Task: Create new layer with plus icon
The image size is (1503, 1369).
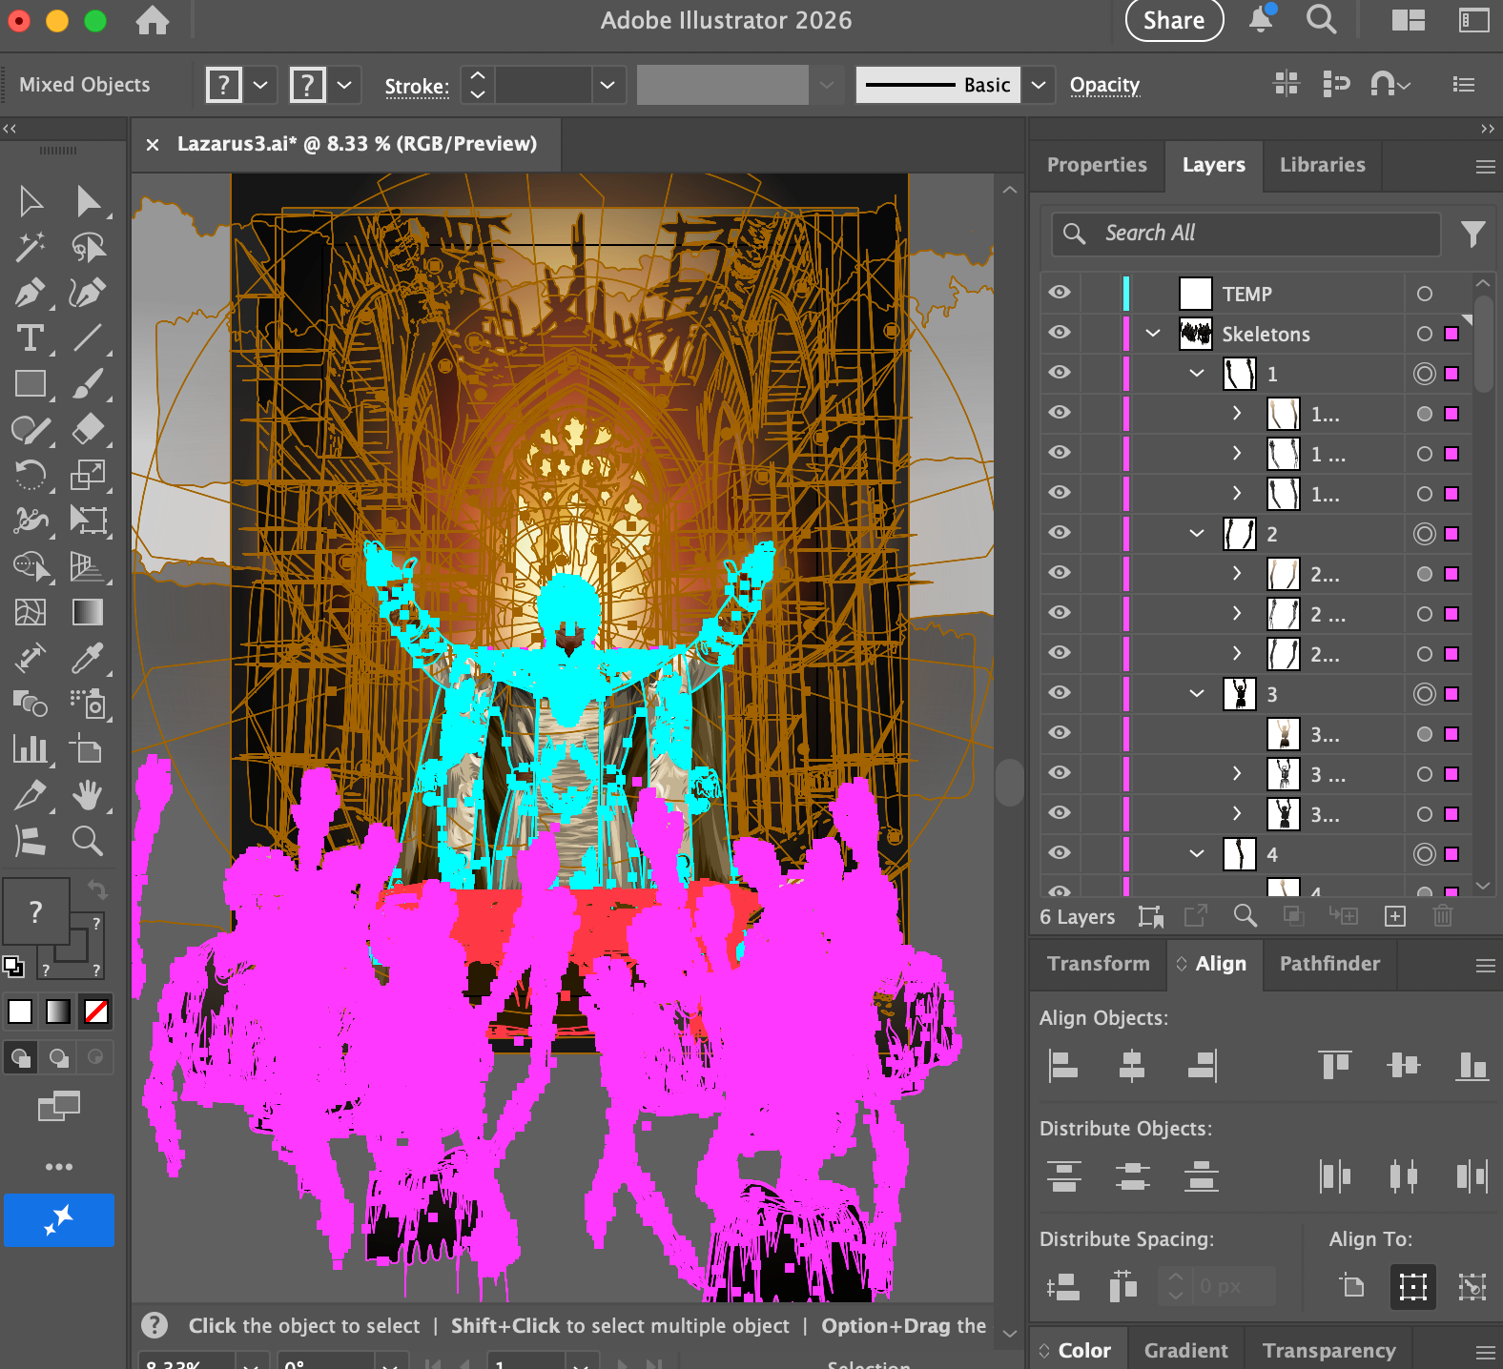Action: pos(1394,916)
